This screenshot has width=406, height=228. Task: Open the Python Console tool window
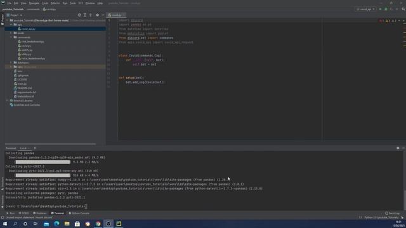[x=79, y=213]
